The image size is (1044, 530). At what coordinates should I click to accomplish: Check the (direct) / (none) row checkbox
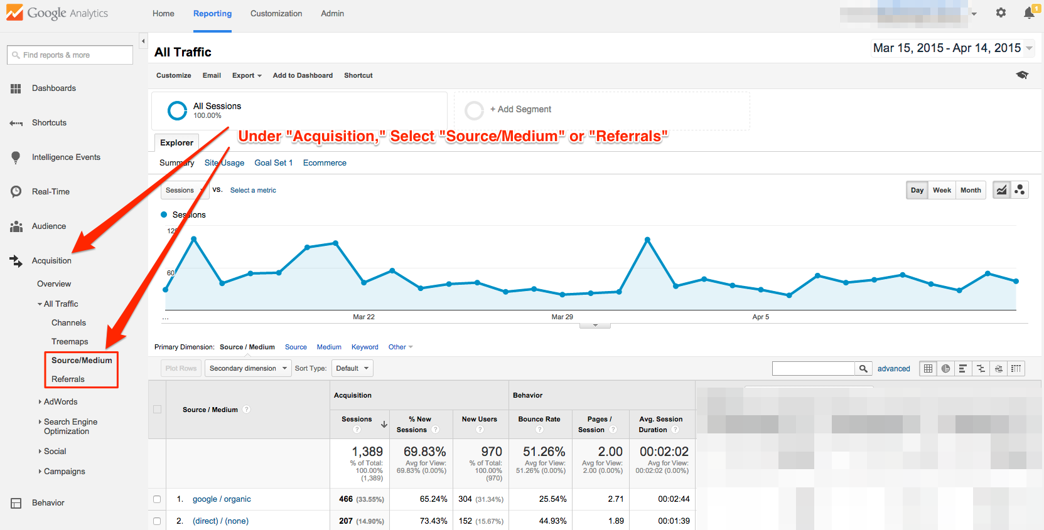click(x=157, y=521)
